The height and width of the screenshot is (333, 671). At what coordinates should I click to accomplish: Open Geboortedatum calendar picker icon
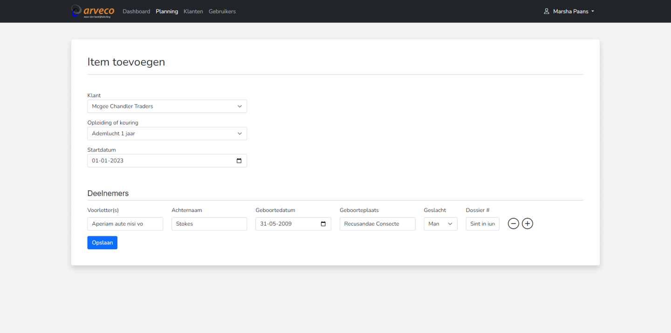click(323, 224)
